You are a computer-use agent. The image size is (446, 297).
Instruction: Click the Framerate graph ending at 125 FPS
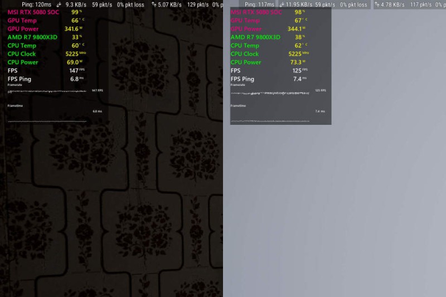(x=270, y=93)
